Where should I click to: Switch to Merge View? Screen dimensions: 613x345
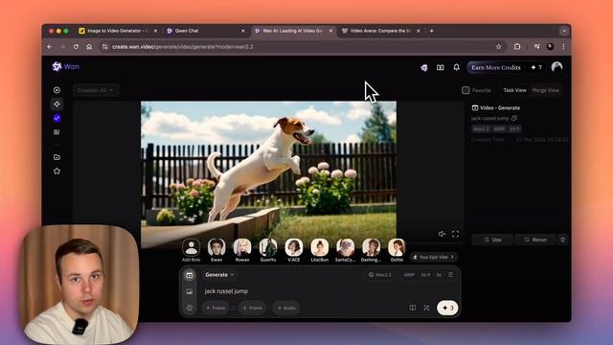545,90
